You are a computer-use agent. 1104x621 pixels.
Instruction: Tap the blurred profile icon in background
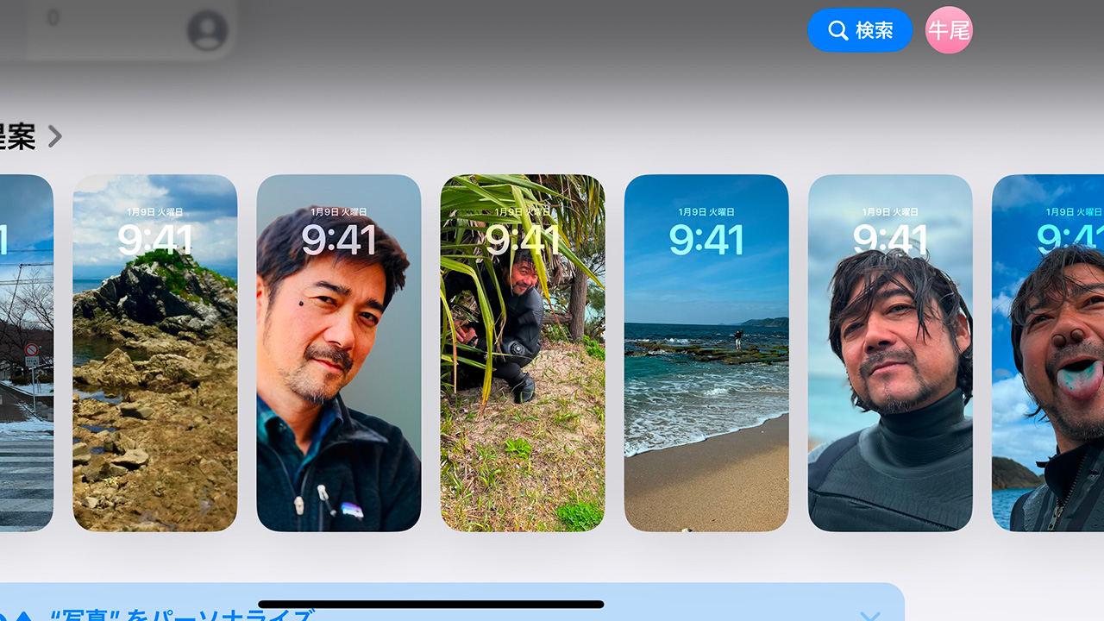point(207,31)
